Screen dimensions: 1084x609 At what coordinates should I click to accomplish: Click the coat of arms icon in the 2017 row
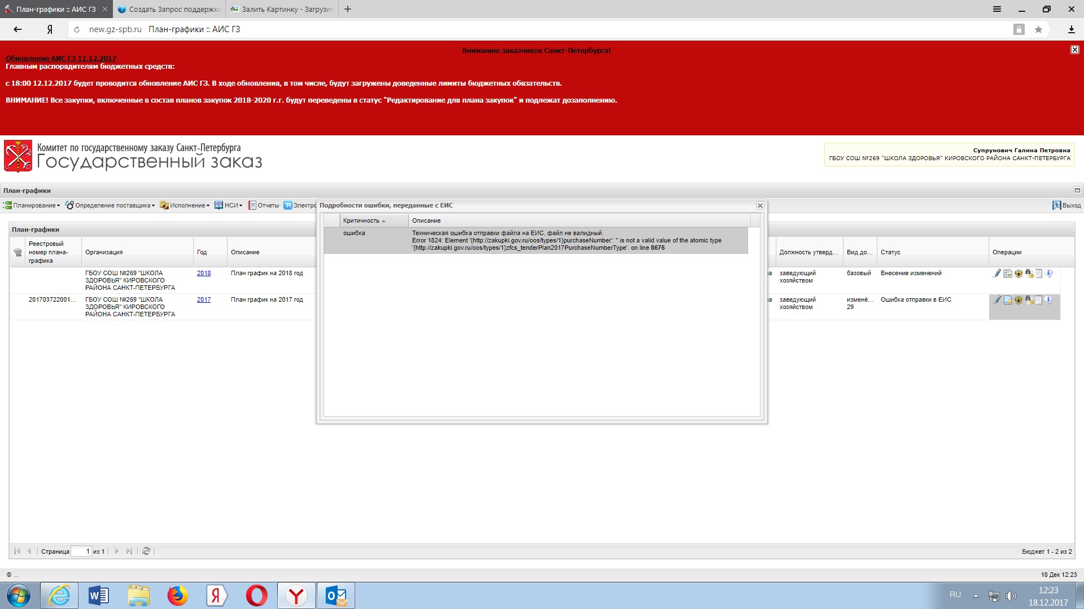pyautogui.click(x=1019, y=300)
